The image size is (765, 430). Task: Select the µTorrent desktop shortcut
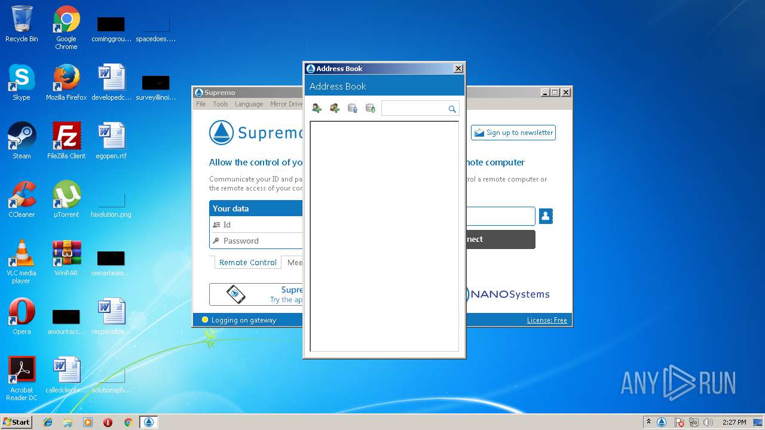pos(66,199)
